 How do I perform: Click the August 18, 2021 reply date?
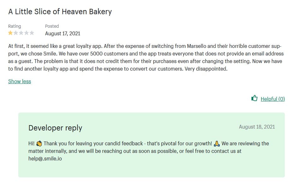257,127
